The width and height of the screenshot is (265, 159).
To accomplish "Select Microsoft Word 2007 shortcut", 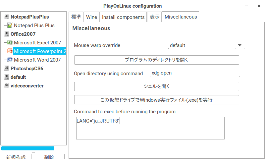I will 37,60.
